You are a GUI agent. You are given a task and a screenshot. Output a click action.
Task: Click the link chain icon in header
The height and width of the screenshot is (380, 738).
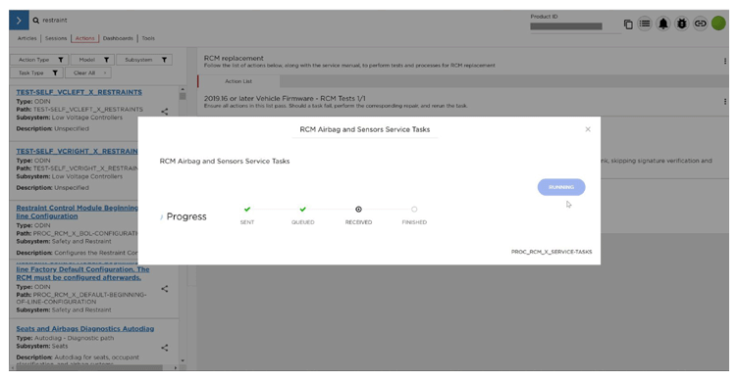[x=700, y=24]
